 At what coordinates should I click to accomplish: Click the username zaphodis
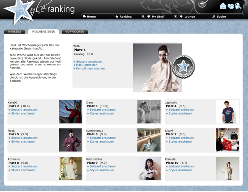click(x=171, y=103)
